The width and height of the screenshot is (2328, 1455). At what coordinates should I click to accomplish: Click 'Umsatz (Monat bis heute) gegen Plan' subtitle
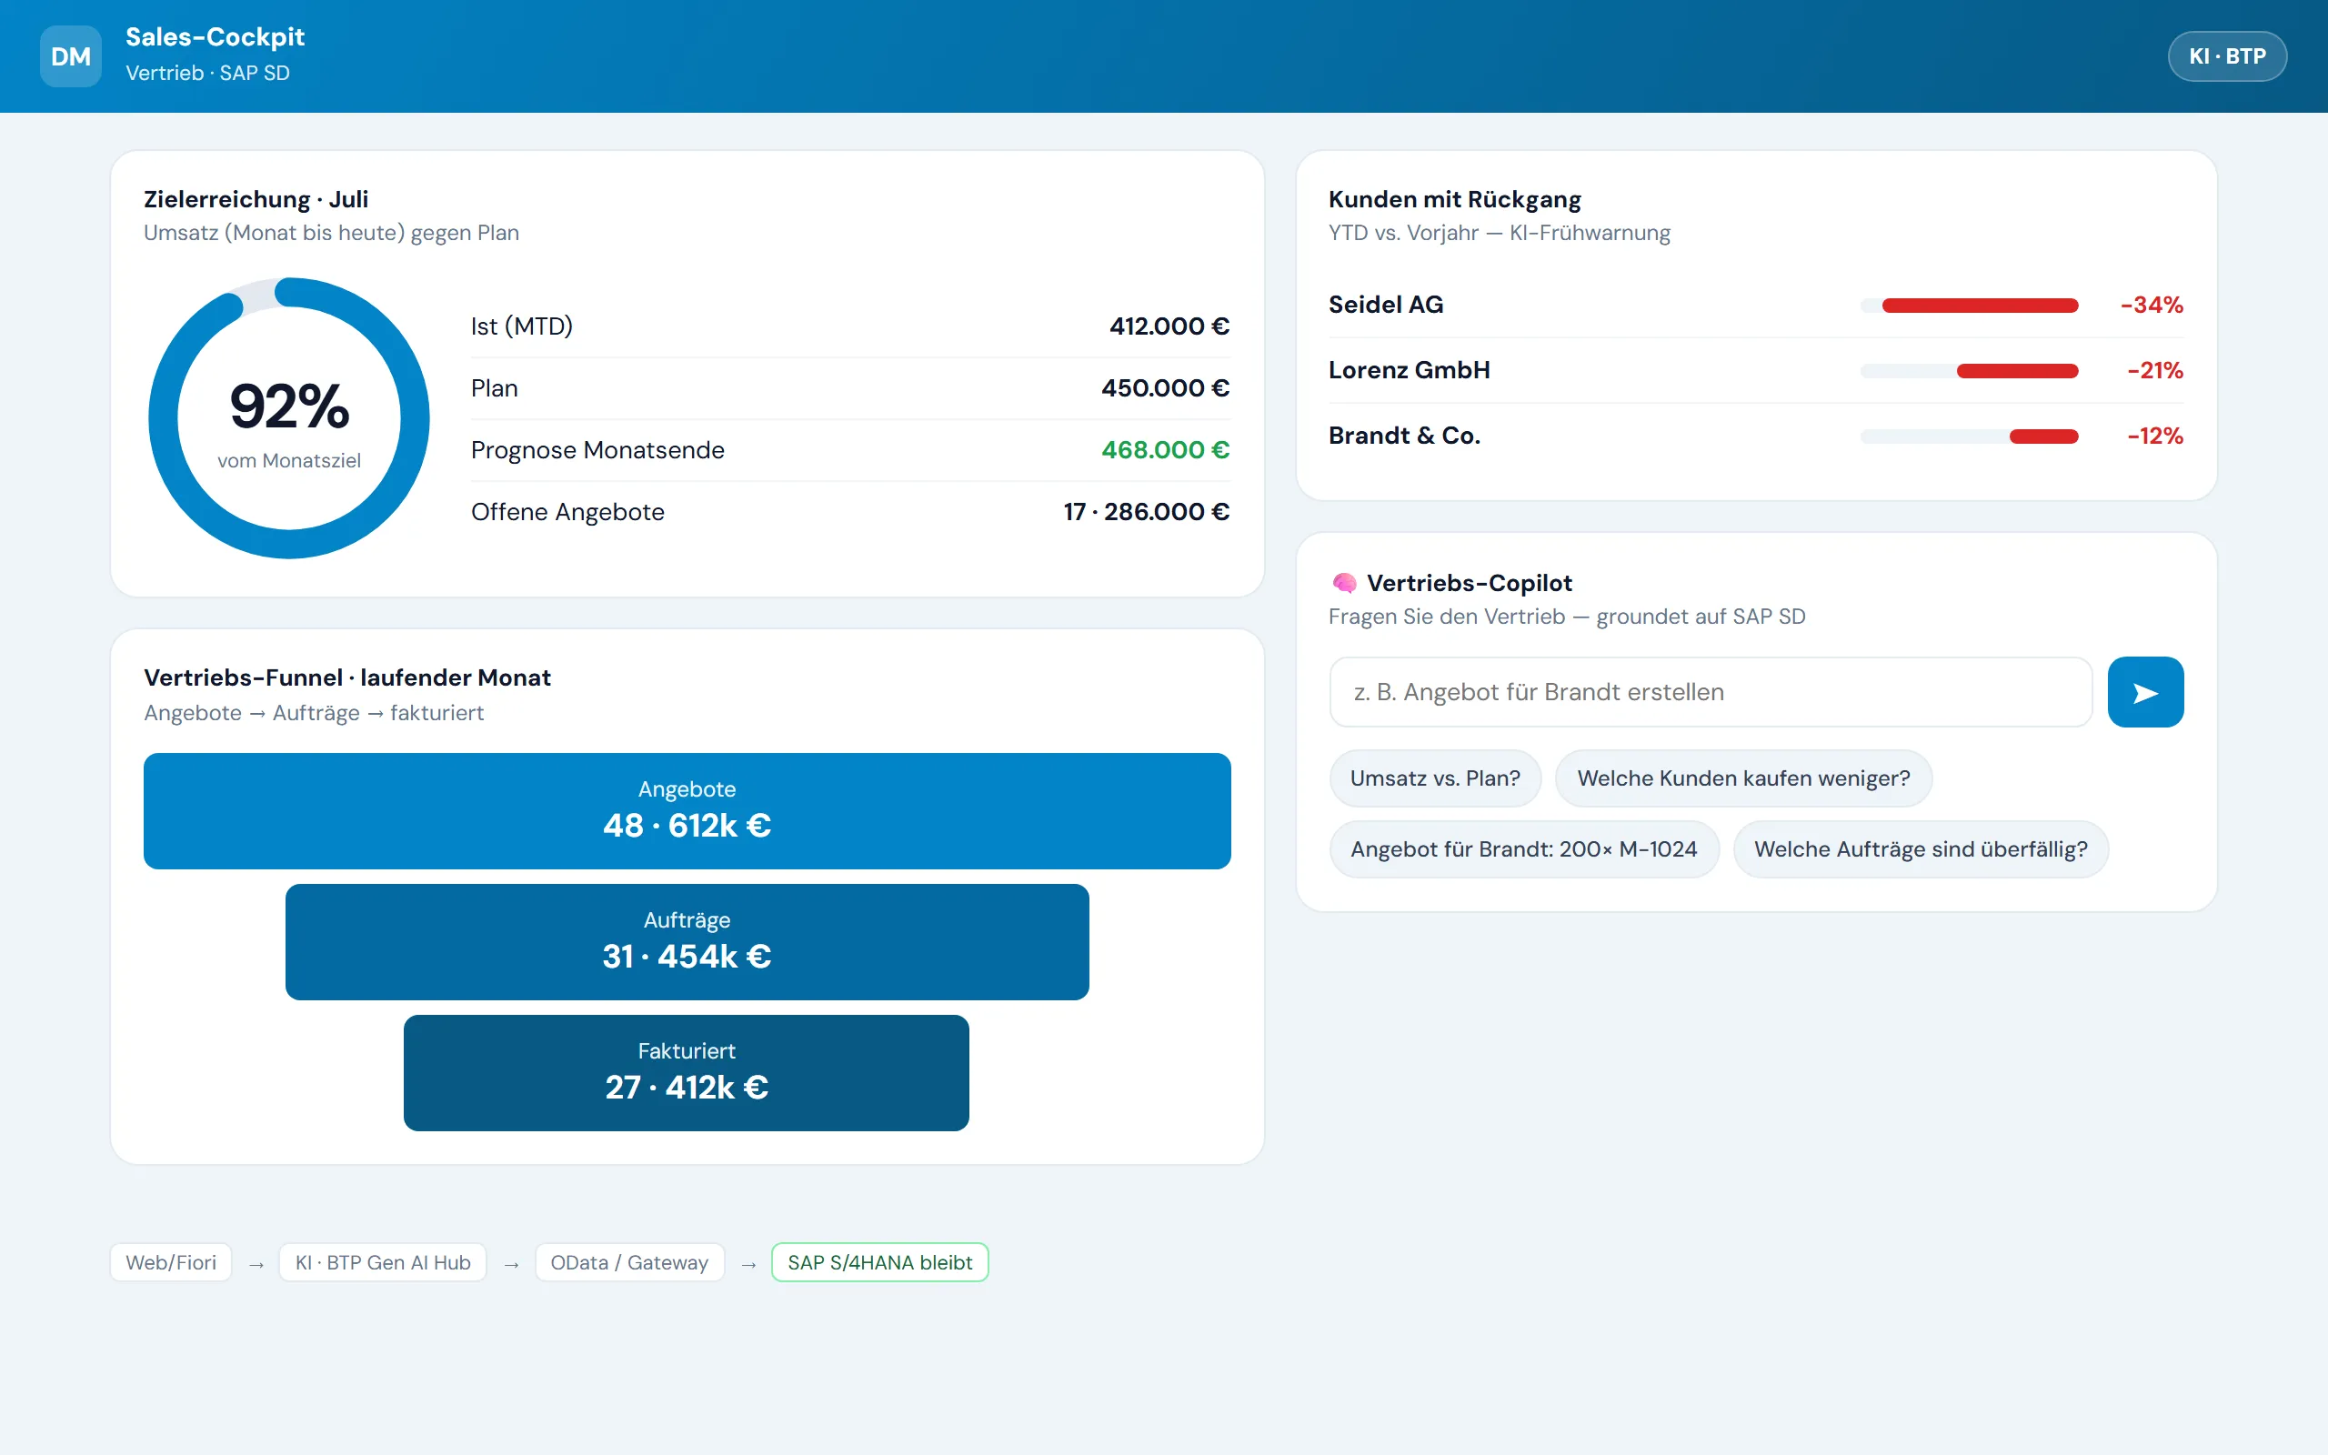[x=331, y=233]
